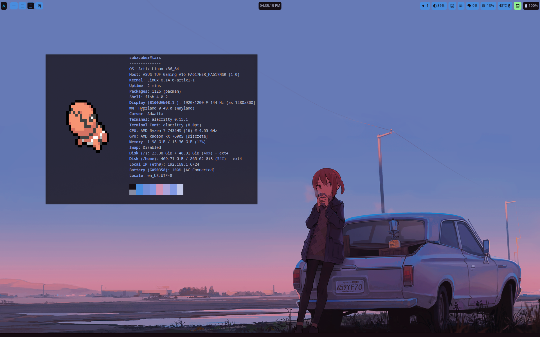Click the CPU chip 13% module
The width and height of the screenshot is (540, 337).
[488, 6]
